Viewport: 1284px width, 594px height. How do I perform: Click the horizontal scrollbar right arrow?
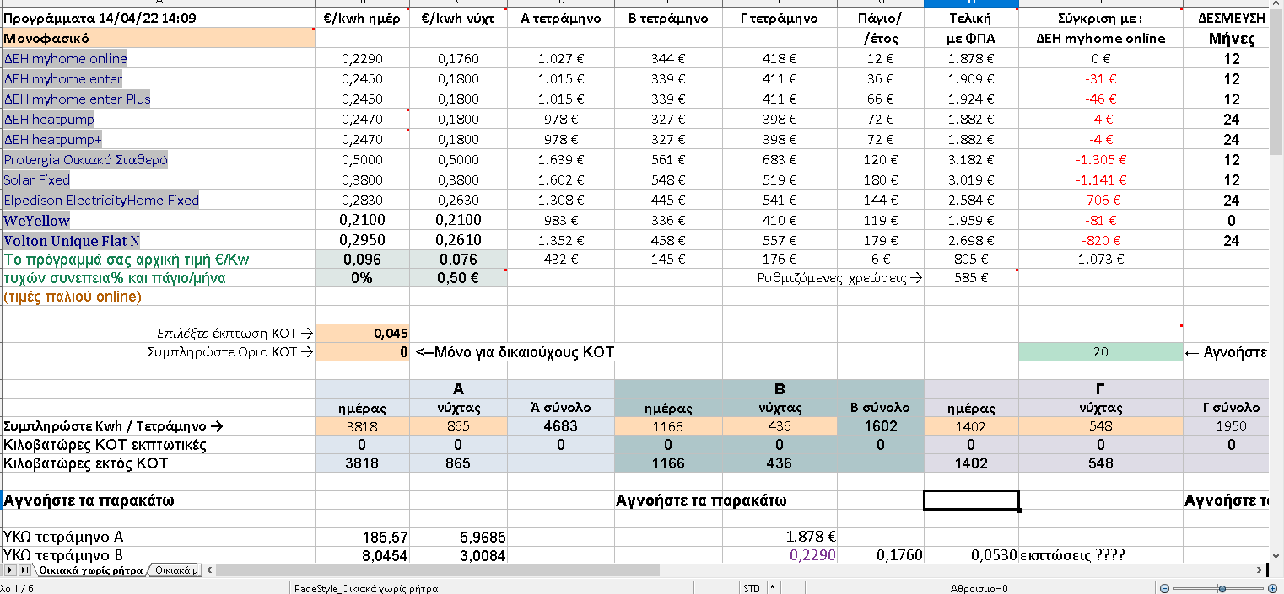(x=1260, y=570)
